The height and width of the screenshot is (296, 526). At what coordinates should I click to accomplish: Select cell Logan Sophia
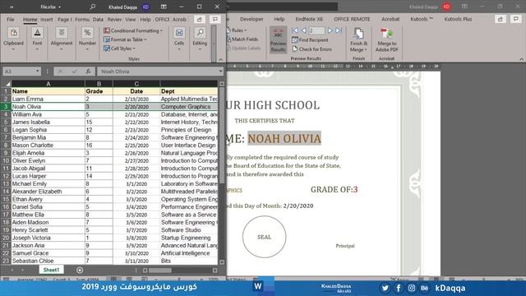pos(48,130)
